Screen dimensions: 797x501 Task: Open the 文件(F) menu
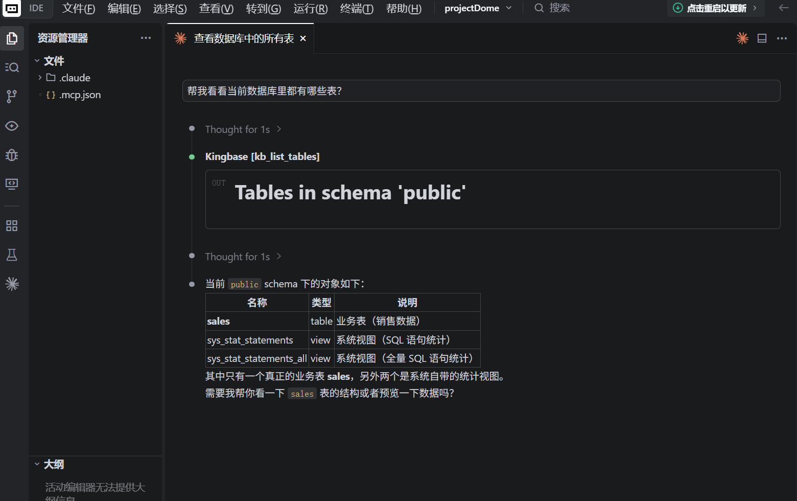click(79, 9)
